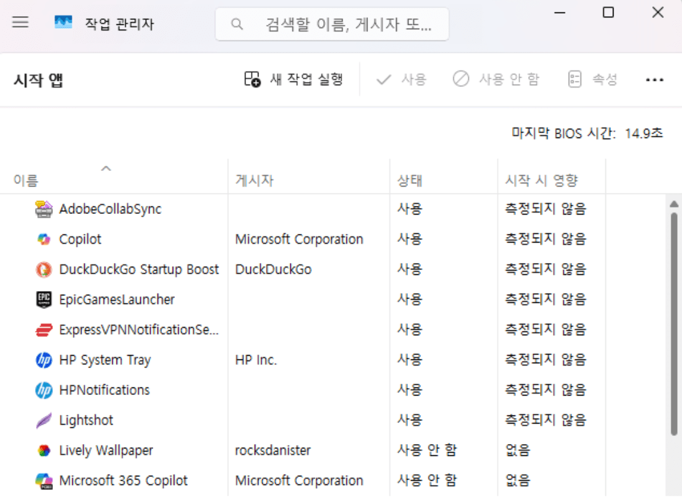Click the AdobeCollabSync app icon
The image size is (682, 500).
(42, 209)
